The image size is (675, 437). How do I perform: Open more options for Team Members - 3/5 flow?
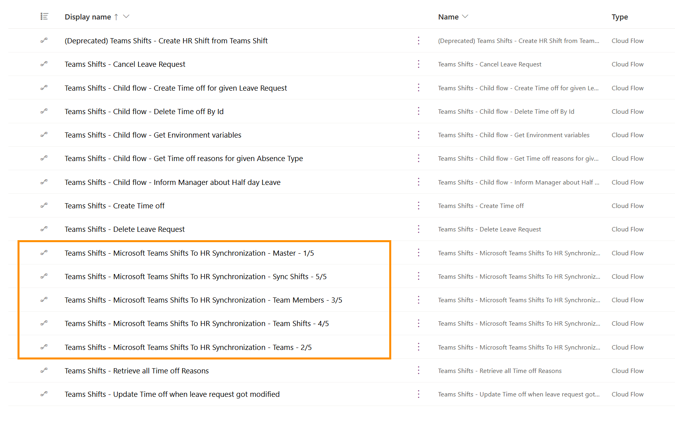point(418,300)
